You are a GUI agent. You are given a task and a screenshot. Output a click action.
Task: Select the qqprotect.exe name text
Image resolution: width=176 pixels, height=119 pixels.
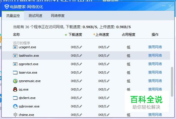point(29,64)
